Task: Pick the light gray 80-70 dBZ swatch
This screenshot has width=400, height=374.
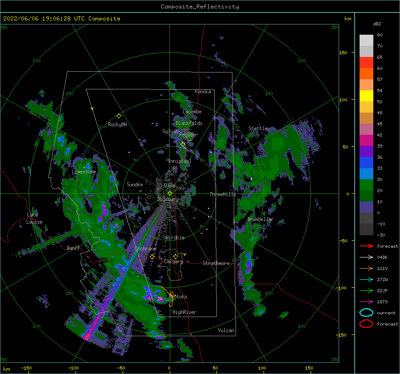Action: pyautogui.click(x=366, y=40)
